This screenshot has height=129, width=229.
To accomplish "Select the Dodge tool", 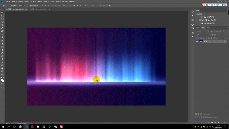I will (2, 53).
